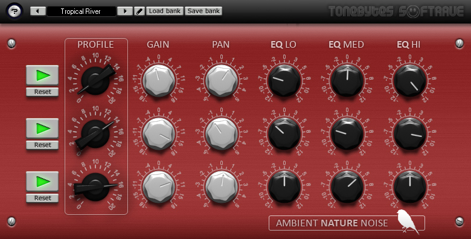Toggle play for the second sound row
Screen dimensions: 471x239
[42, 128]
